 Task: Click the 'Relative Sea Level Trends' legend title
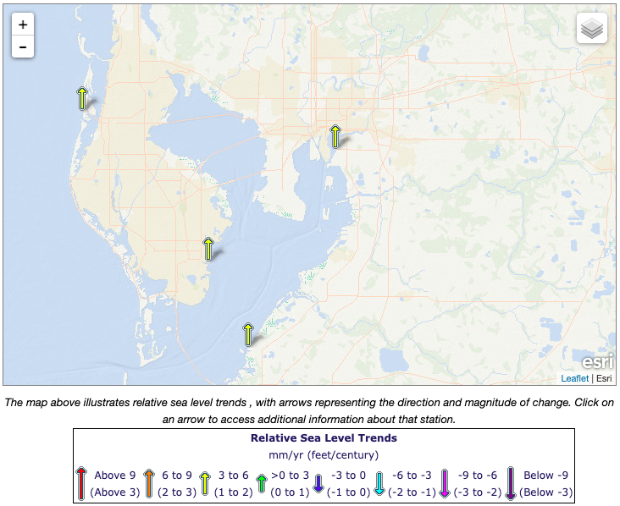[324, 438]
